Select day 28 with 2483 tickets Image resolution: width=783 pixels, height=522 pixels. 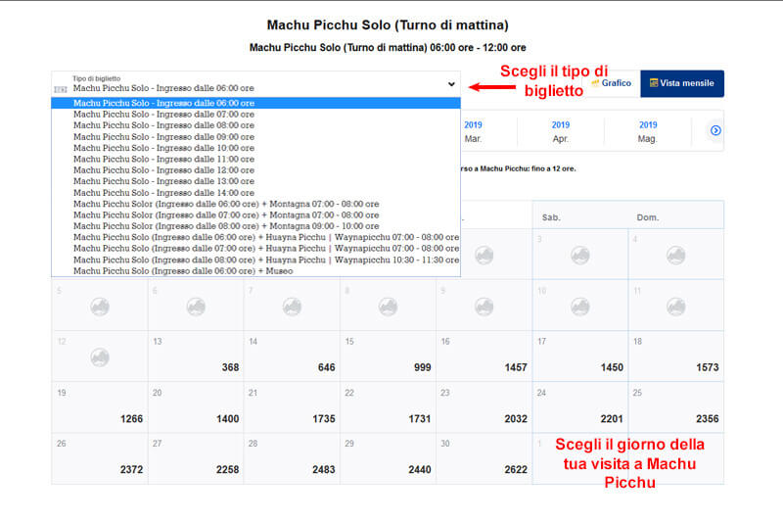(x=292, y=458)
